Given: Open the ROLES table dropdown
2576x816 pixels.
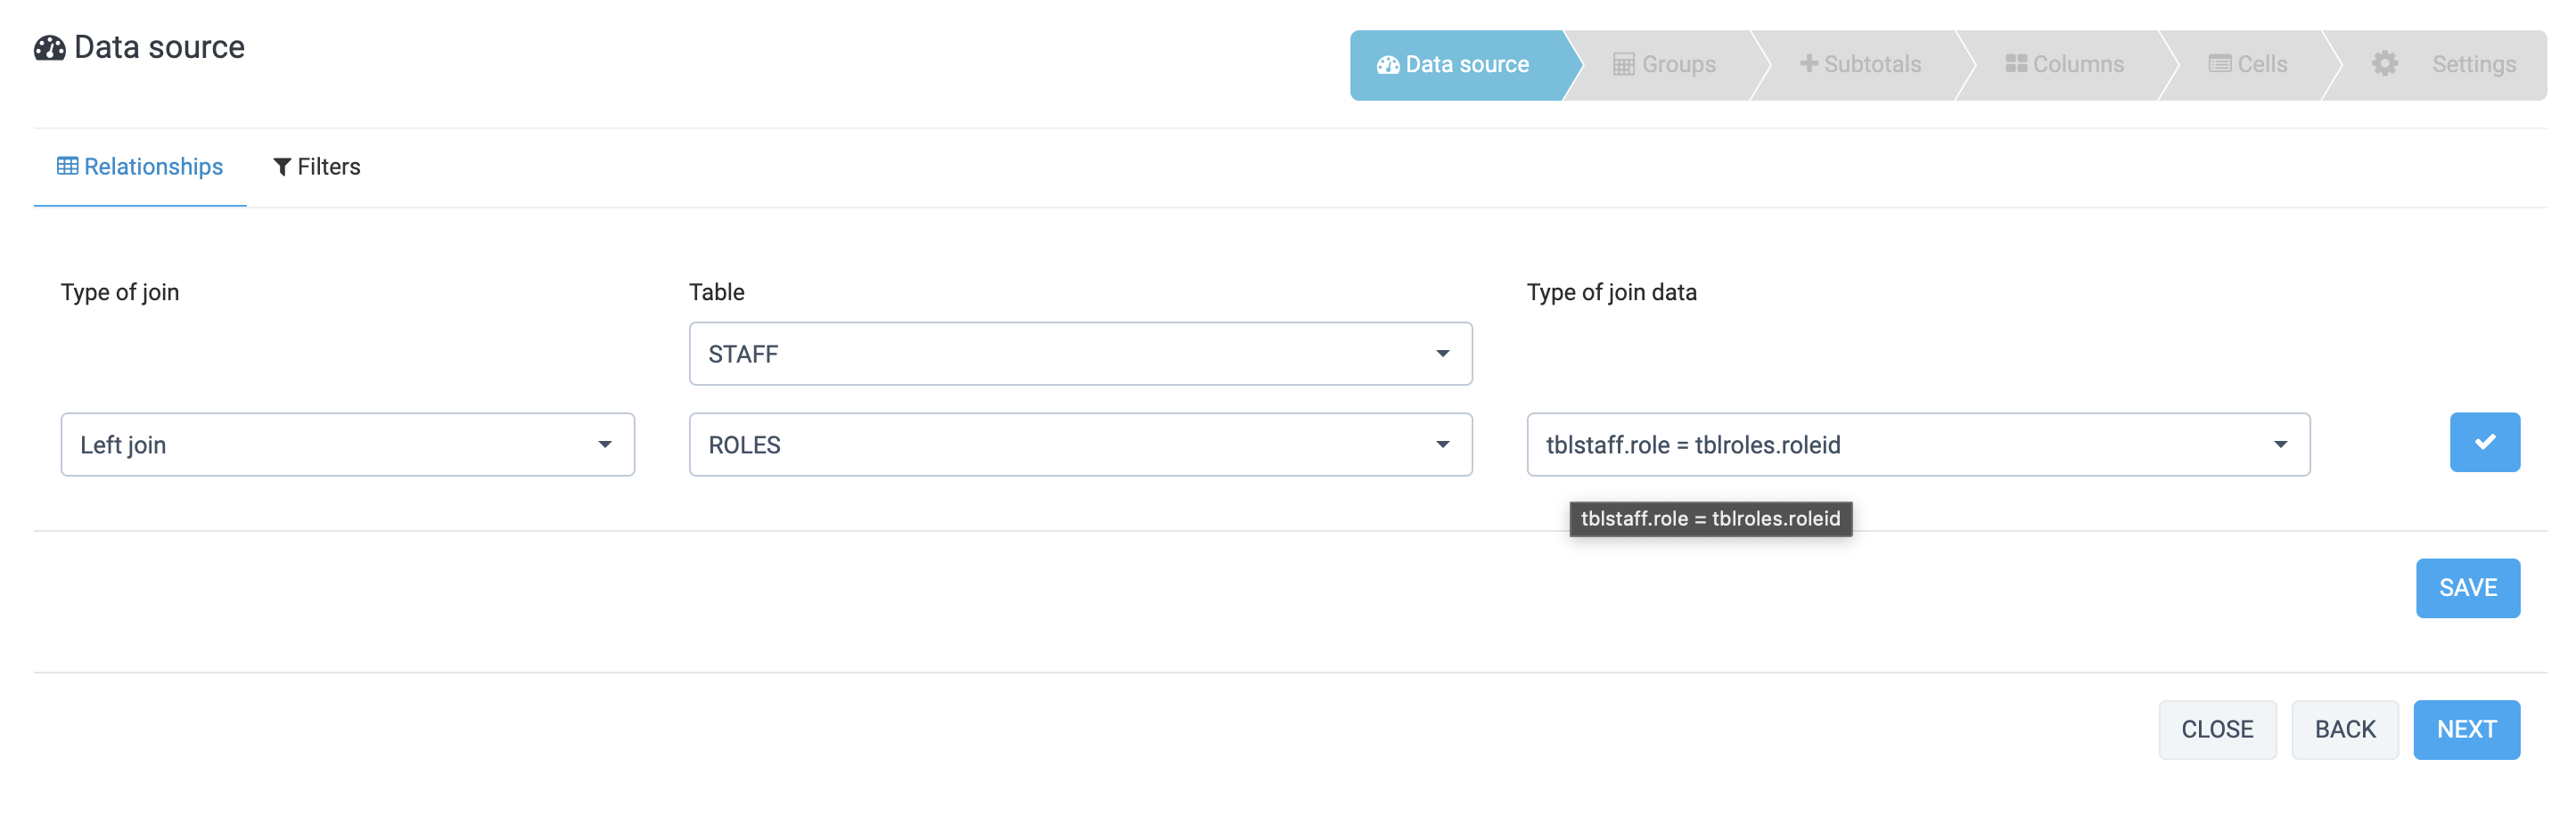Looking at the screenshot, I should tap(1080, 445).
